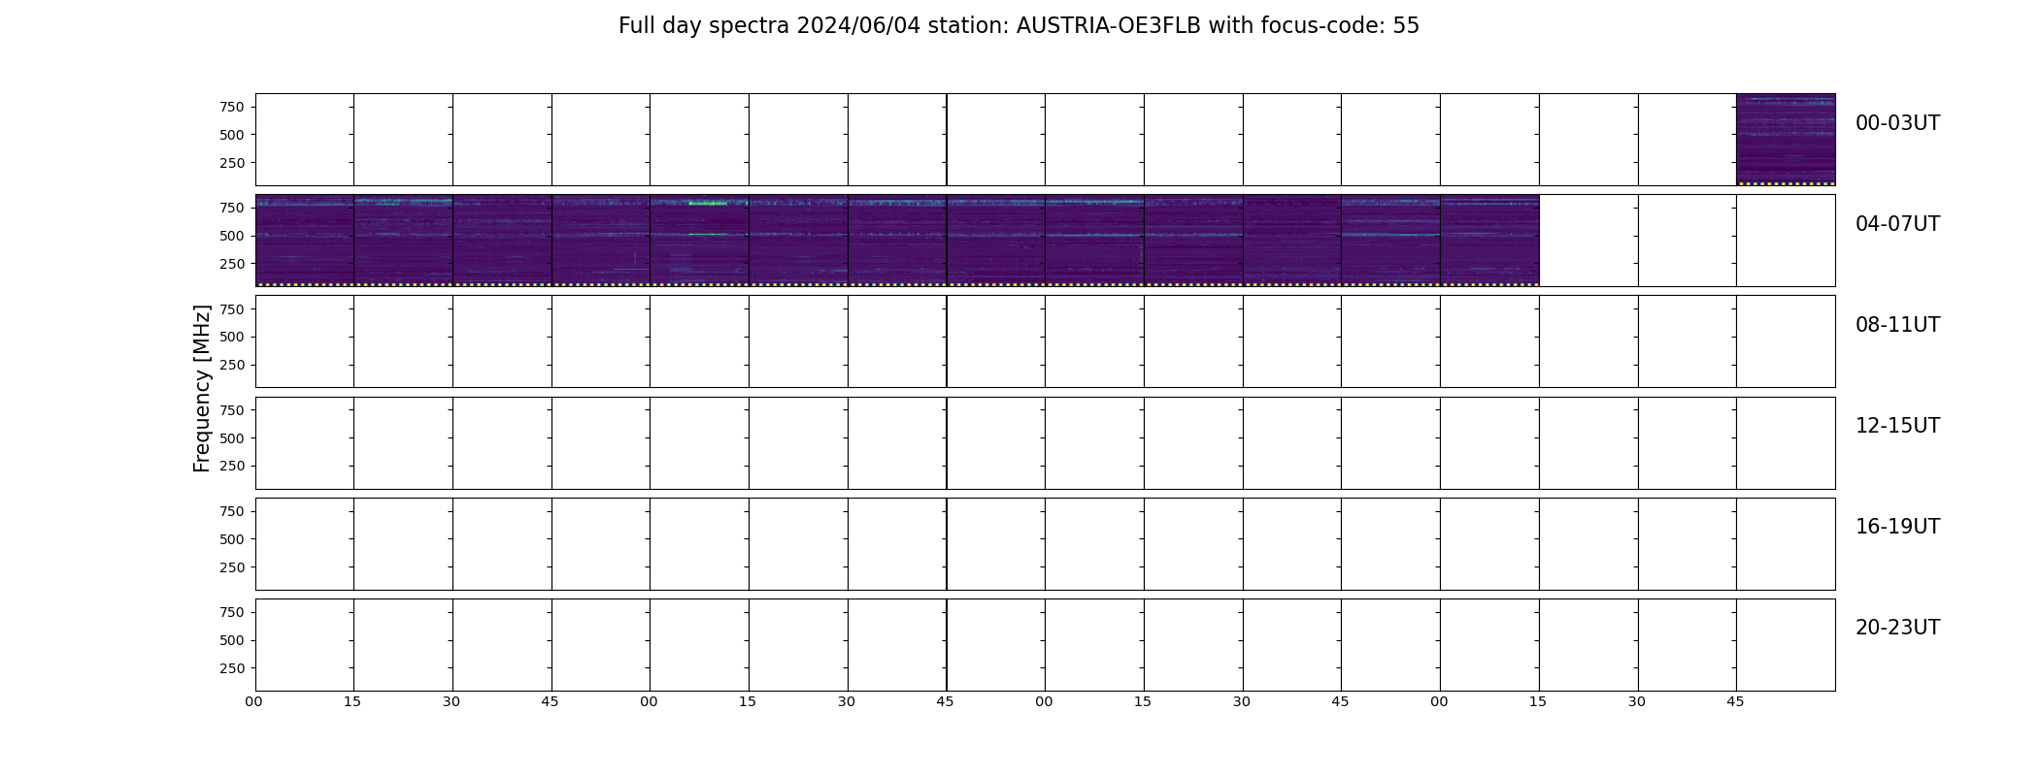Click the '750' tick label of the 12-15UT row
The width and height of the screenshot is (2039, 776).
pyautogui.click(x=232, y=410)
